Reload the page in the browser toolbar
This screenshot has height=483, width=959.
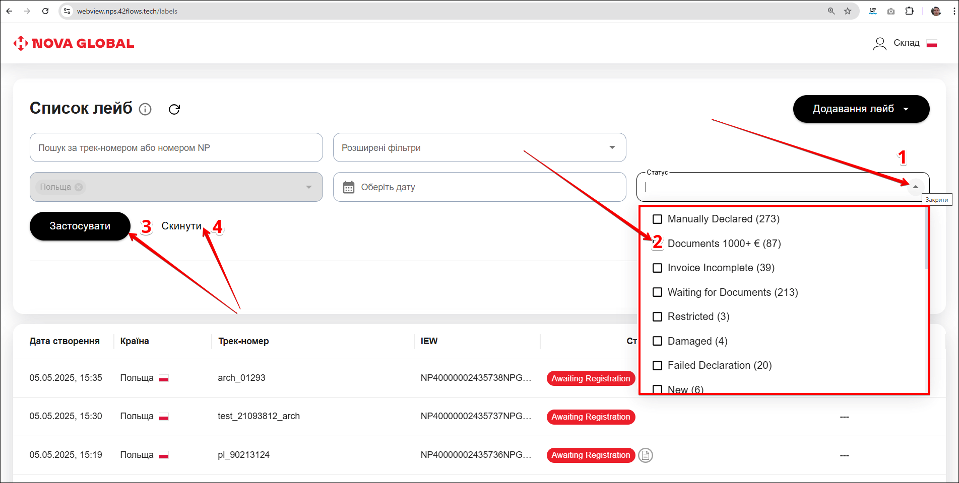tap(45, 11)
